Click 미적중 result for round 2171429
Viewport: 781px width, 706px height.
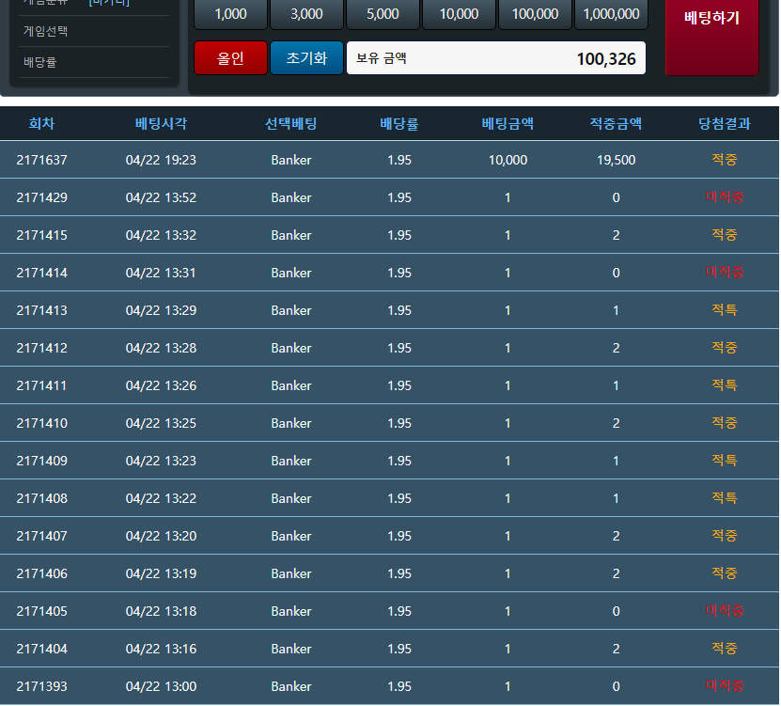(725, 197)
